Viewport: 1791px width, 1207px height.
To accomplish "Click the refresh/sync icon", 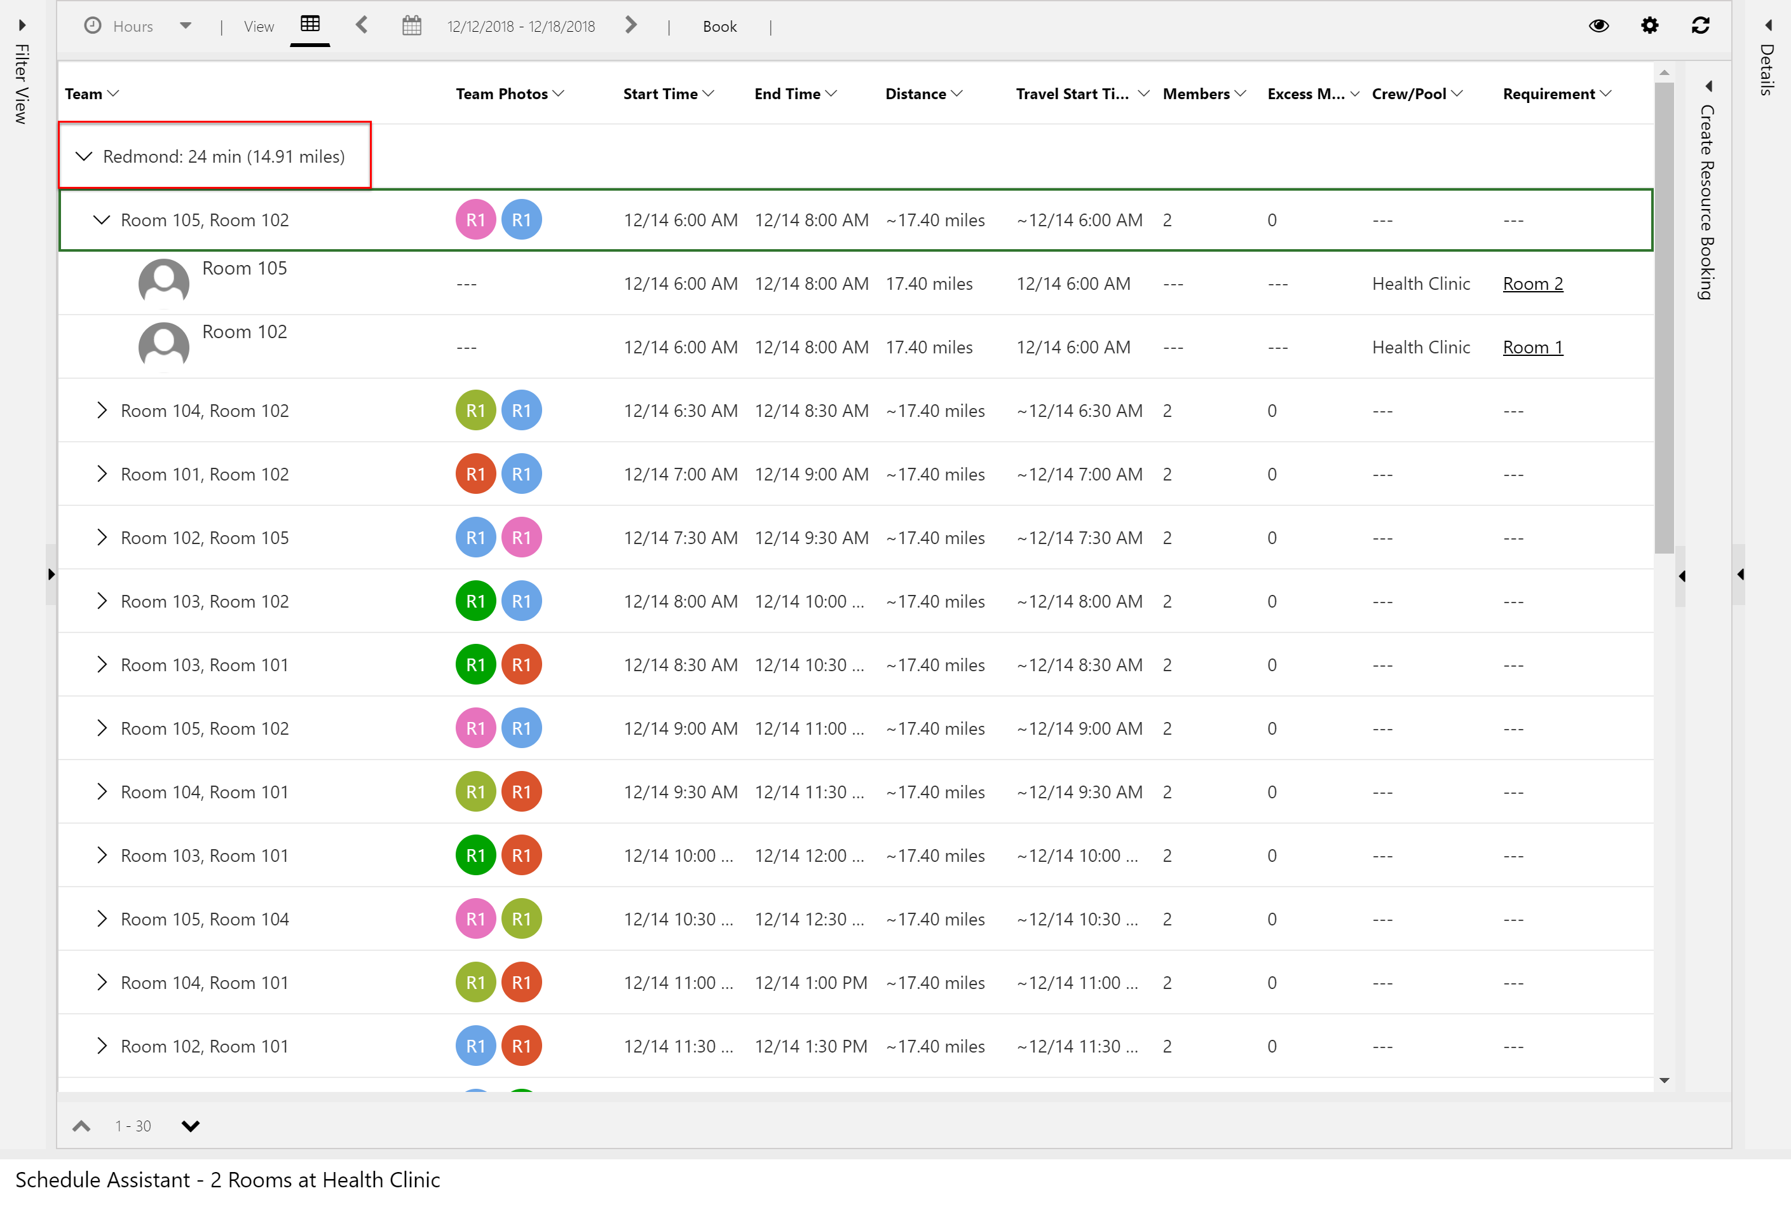I will 1702,25.
